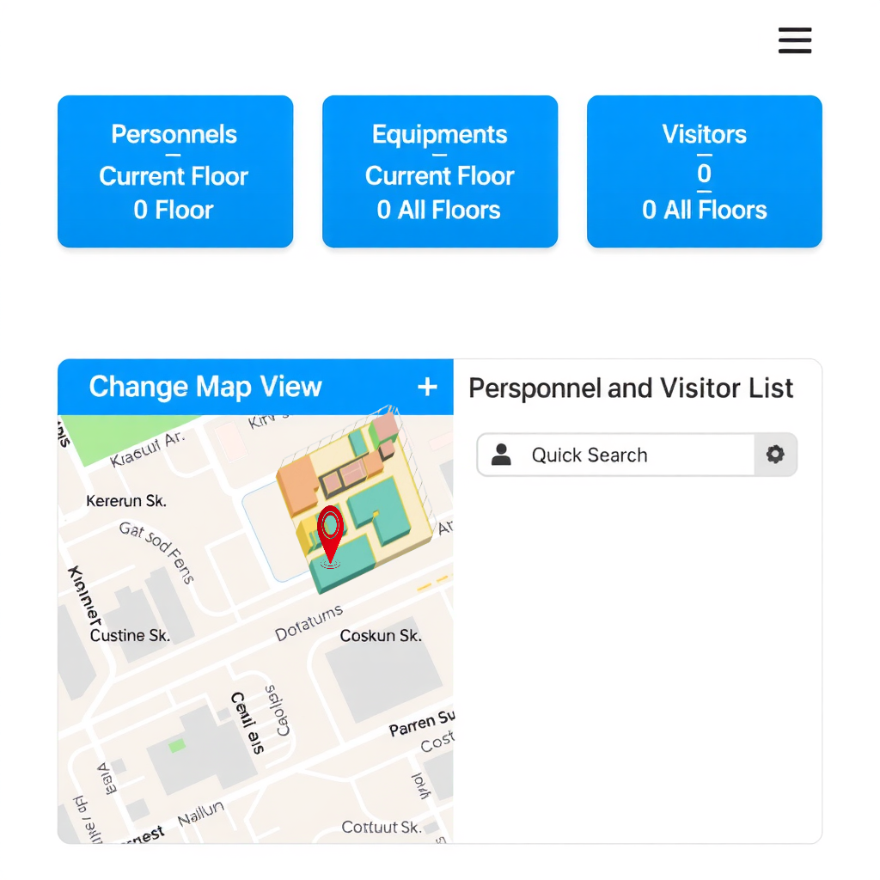The height and width of the screenshot is (880, 880).
Task: Open the Personnels card
Action: [x=175, y=172]
